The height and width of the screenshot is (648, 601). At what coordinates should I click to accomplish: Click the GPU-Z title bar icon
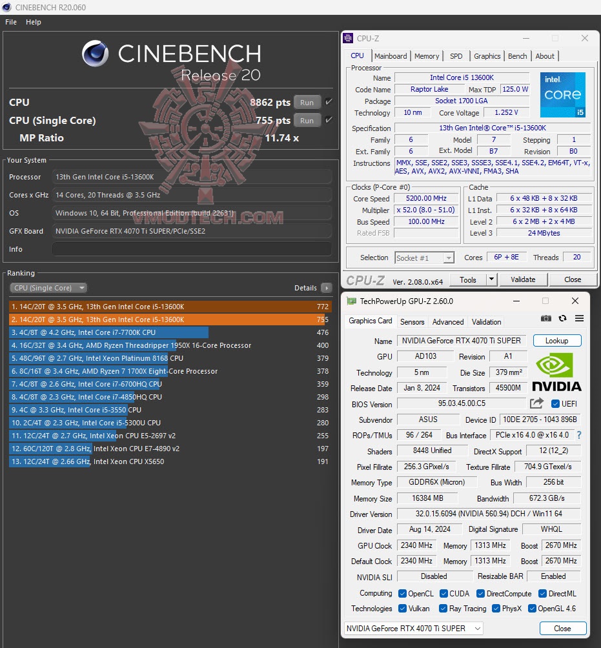pos(351,301)
